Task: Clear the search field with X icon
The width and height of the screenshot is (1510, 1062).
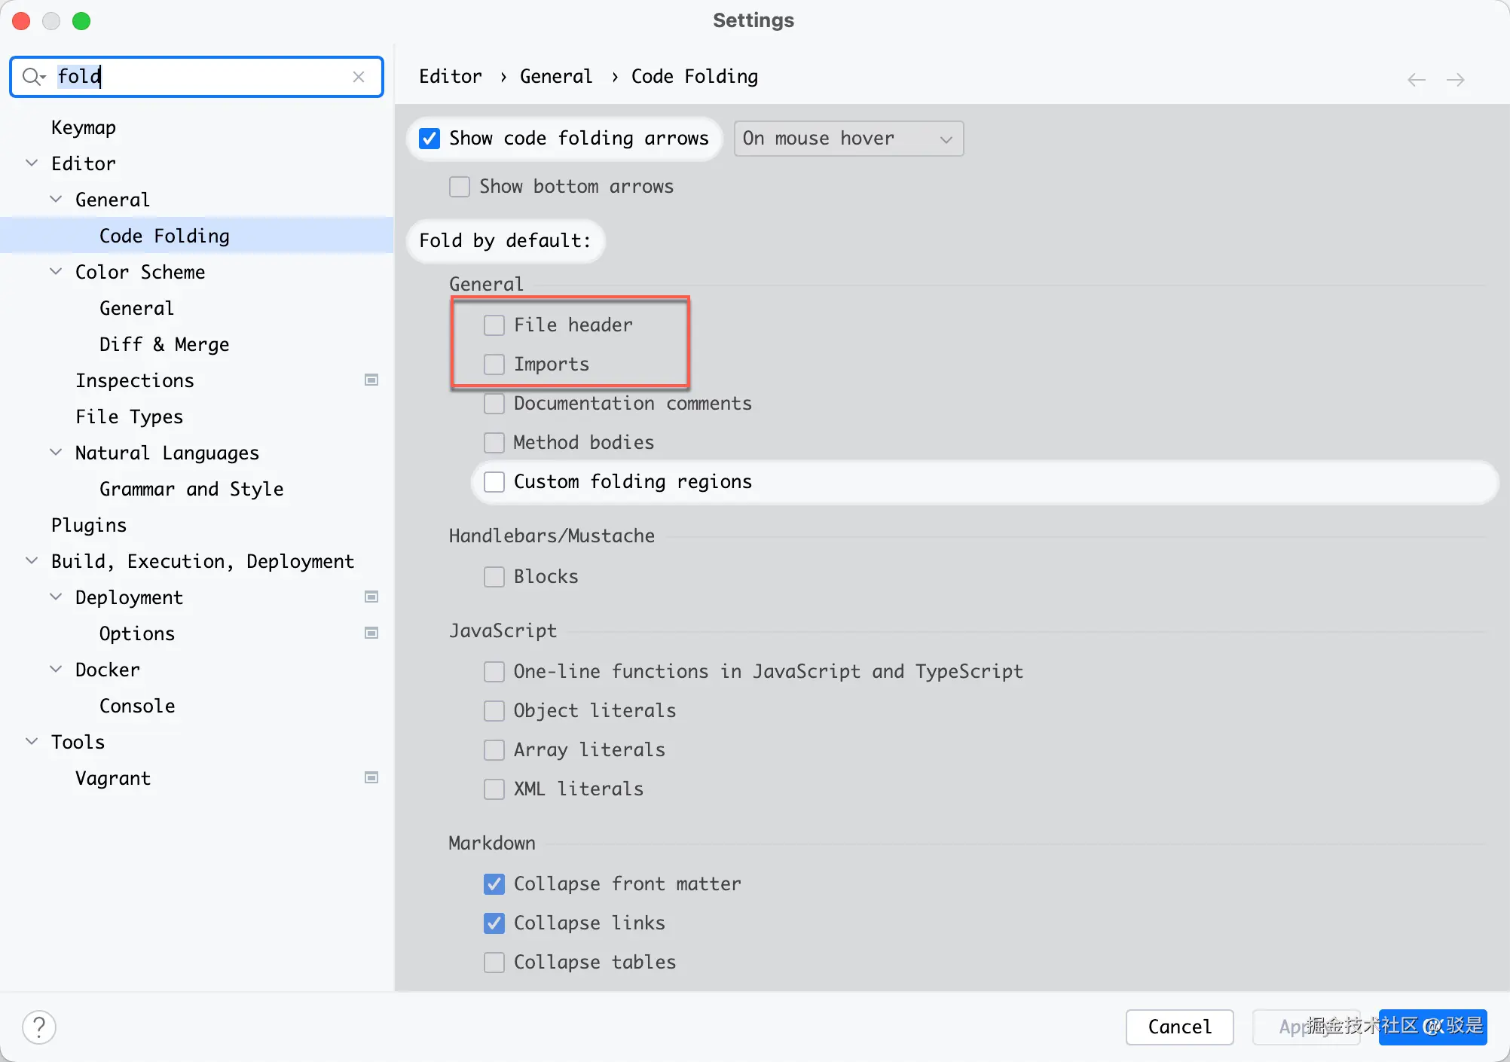Action: (x=359, y=77)
